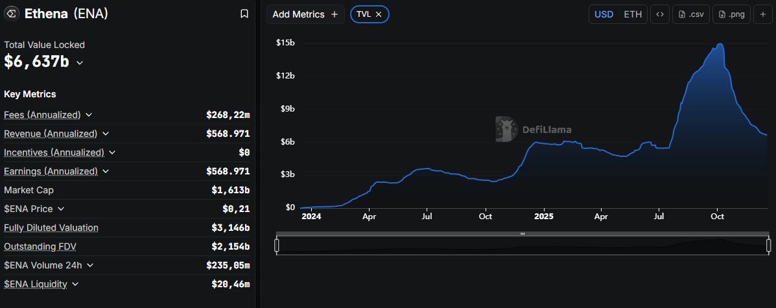
Task: Click the $15b axis label
Action: pos(285,43)
